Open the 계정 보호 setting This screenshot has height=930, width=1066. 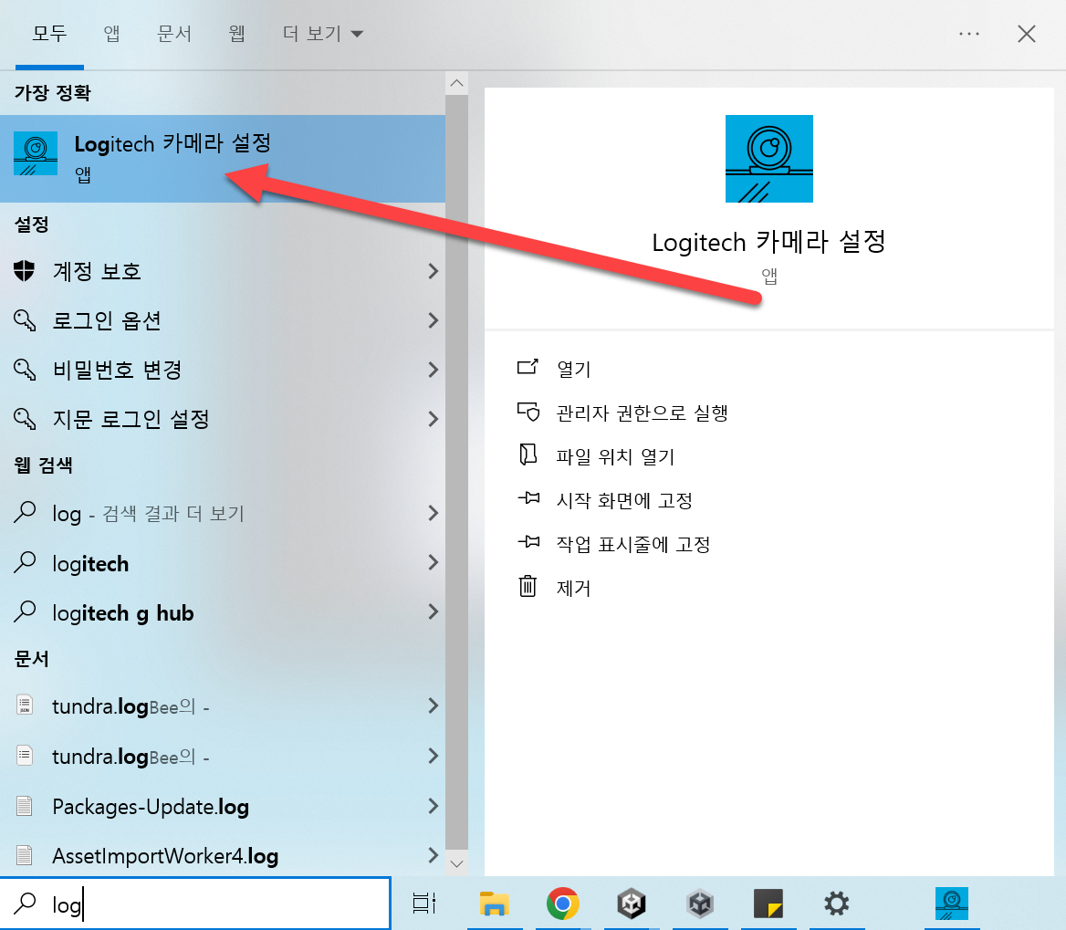pyautogui.click(x=223, y=271)
